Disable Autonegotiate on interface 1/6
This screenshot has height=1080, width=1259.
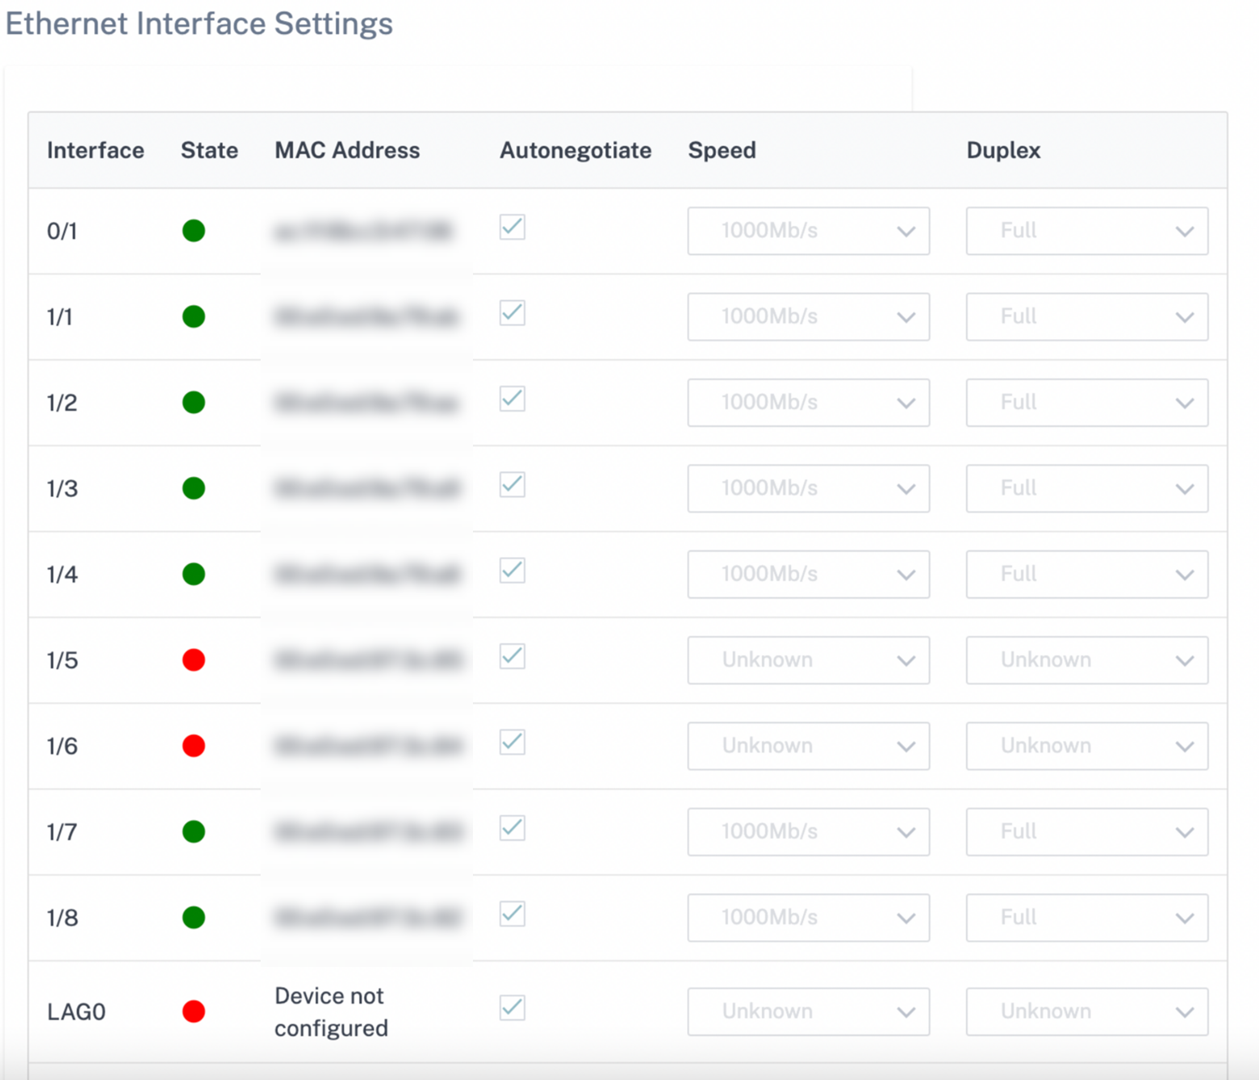pyautogui.click(x=512, y=743)
